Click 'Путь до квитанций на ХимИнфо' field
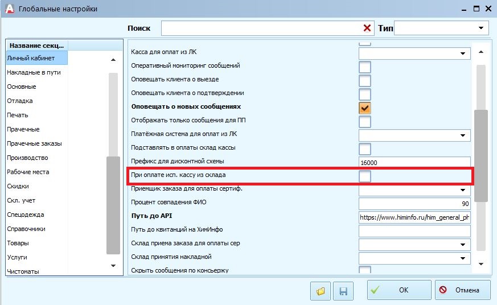The height and width of the screenshot is (305, 497). pyautogui.click(x=414, y=231)
